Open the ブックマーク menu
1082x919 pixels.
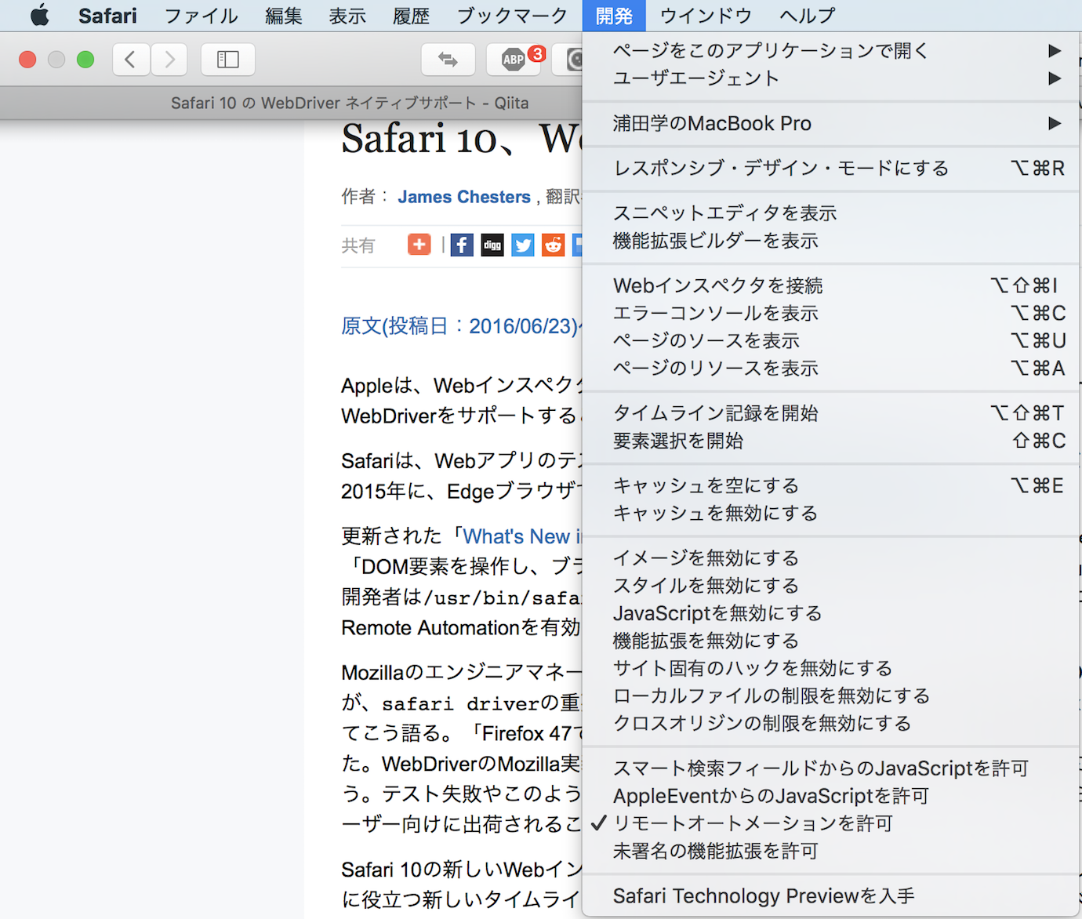[509, 15]
